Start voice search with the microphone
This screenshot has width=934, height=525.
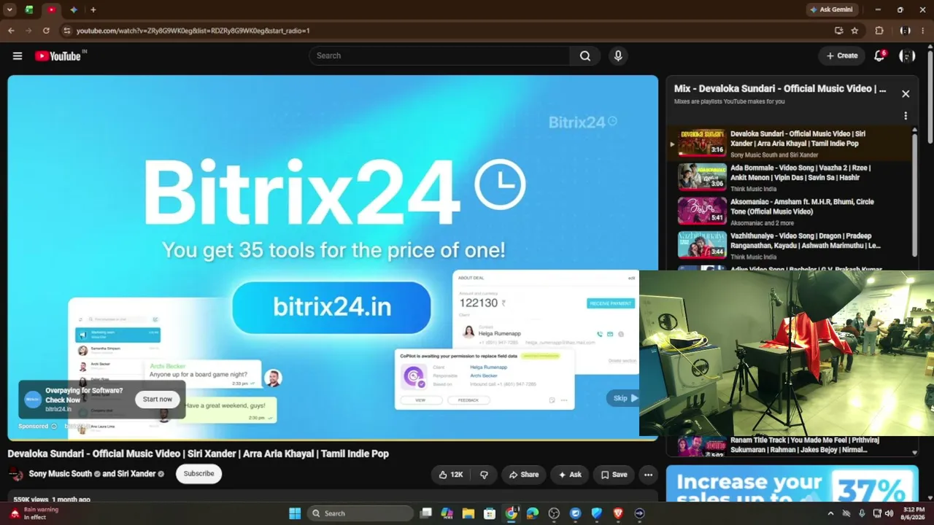click(618, 56)
